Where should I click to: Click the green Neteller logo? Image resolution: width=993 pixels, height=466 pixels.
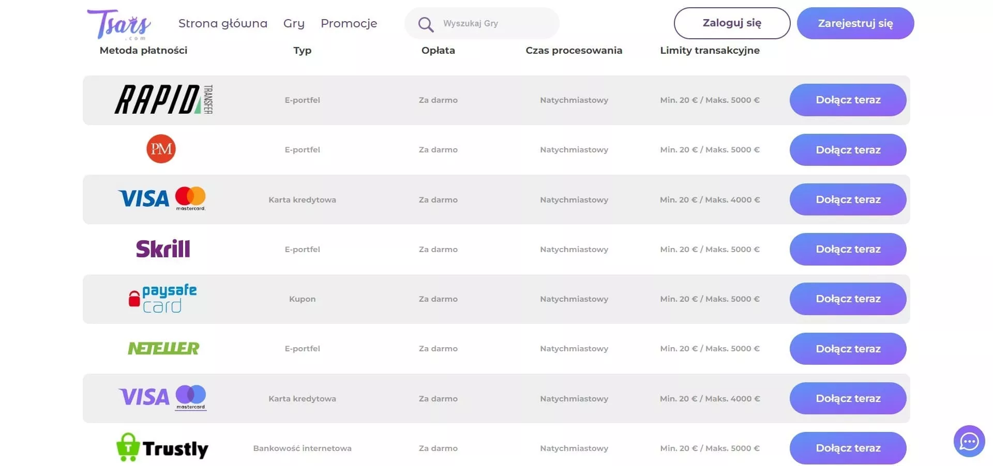coord(163,349)
